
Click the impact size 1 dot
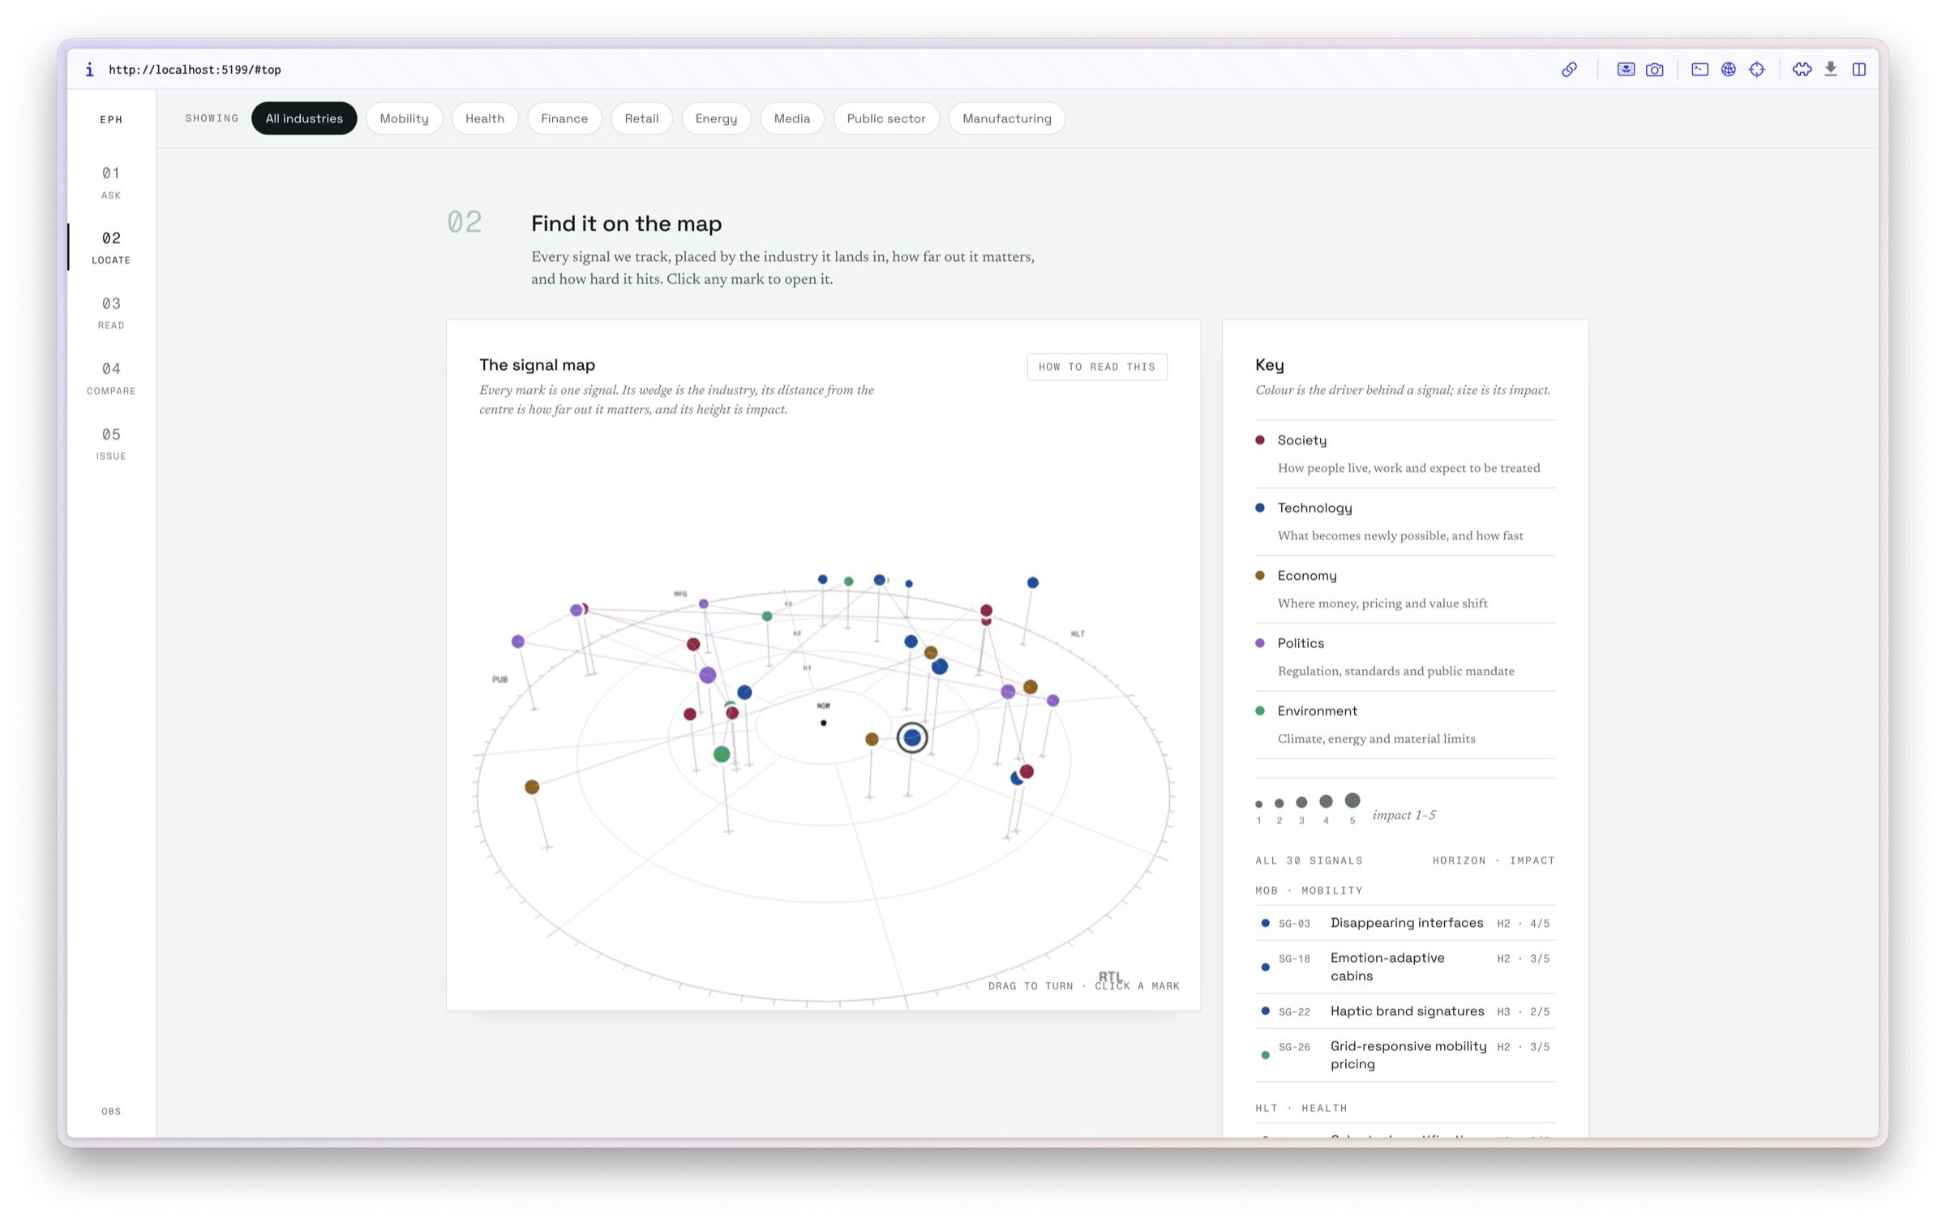[1259, 805]
